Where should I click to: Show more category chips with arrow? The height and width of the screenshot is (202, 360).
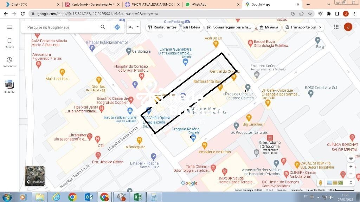[320, 27]
